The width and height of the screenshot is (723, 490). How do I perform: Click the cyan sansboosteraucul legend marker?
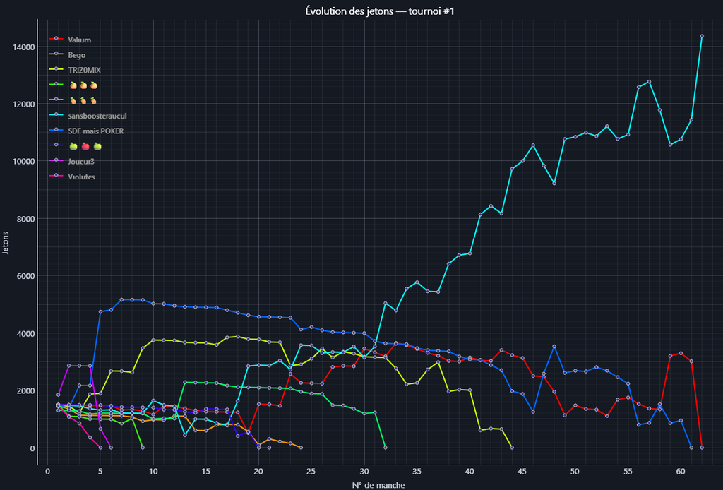point(56,116)
